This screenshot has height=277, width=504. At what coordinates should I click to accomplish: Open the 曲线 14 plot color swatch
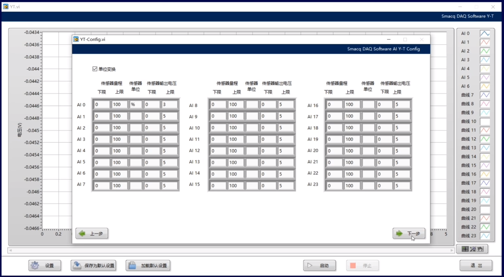[485, 157]
